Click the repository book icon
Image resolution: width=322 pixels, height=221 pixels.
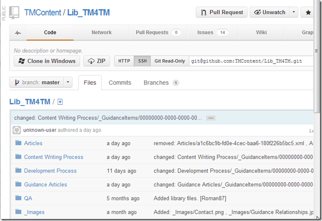tap(14, 12)
